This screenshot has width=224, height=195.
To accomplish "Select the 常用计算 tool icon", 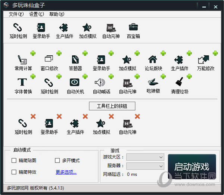I will point(23,63).
